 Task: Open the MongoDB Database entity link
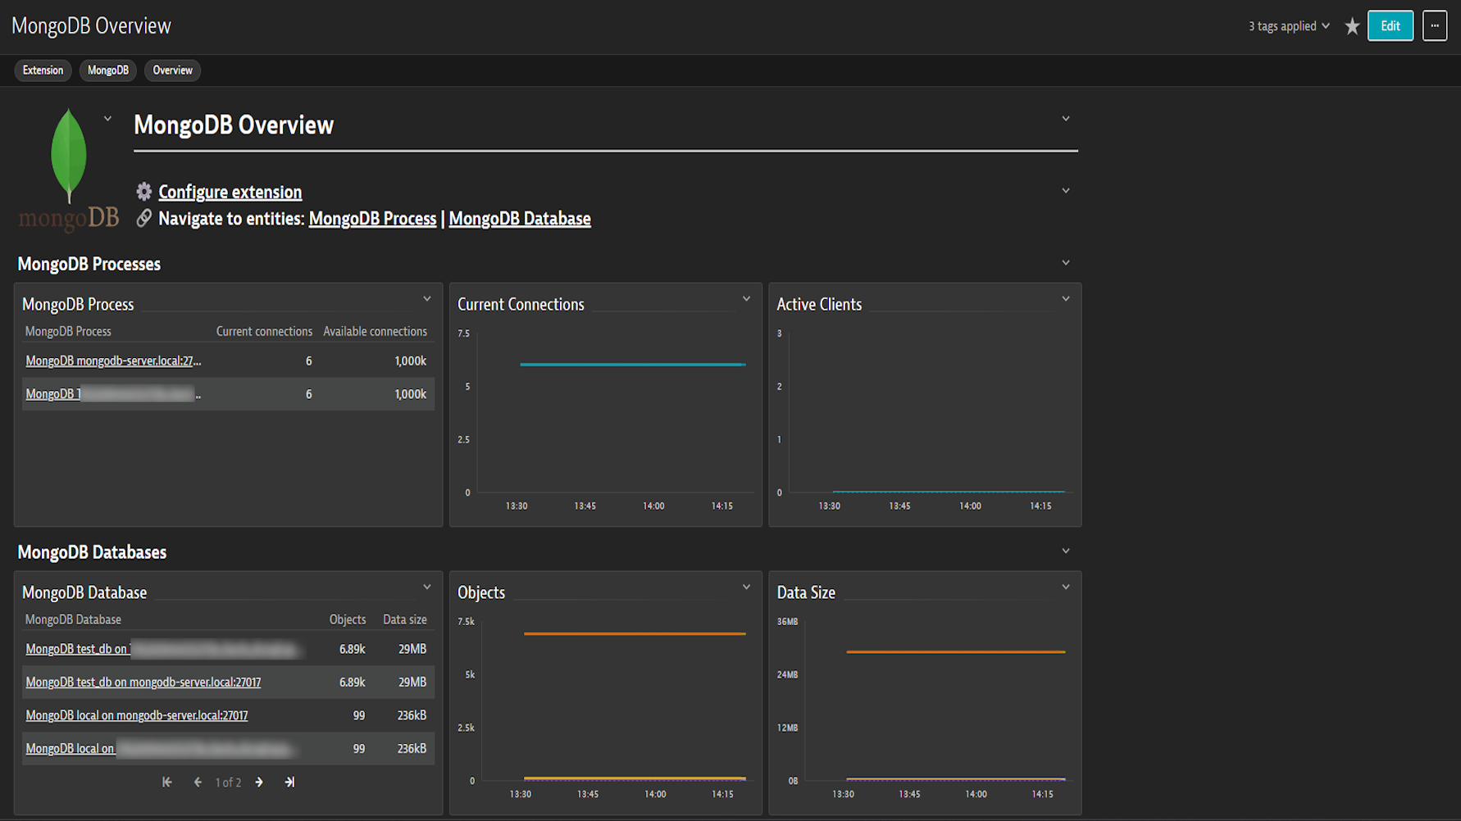click(x=520, y=219)
